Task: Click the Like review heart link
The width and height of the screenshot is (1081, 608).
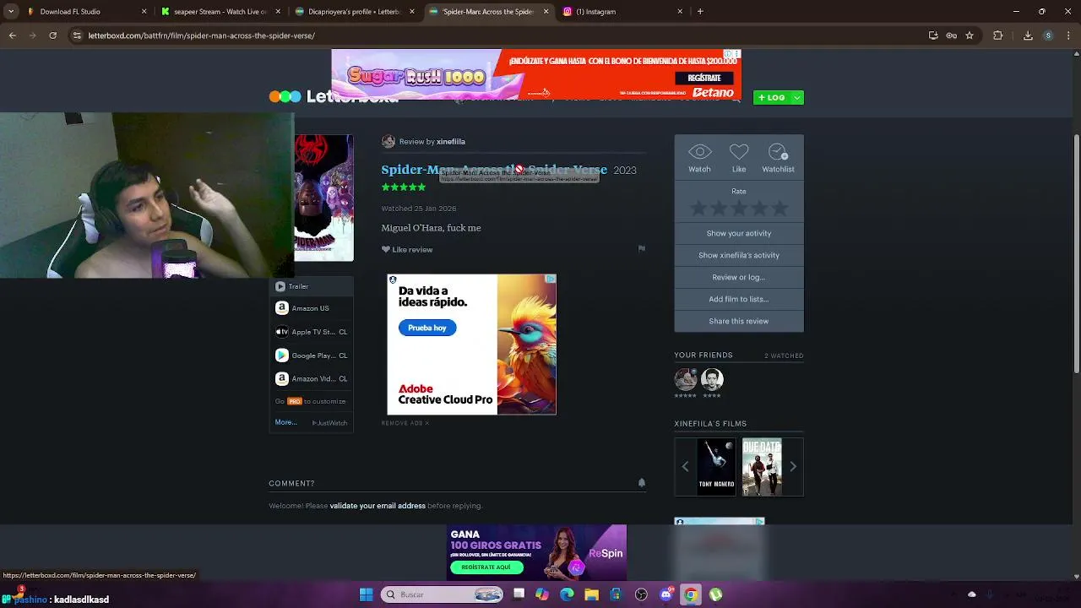Action: [x=407, y=250]
